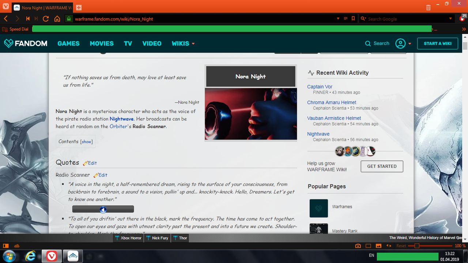Click the fast forward navigation button
The width and height of the screenshot is (468, 263).
[x=36, y=19]
